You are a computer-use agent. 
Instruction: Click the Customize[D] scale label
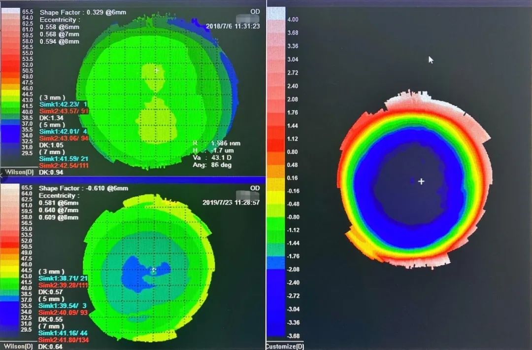coord(285,346)
